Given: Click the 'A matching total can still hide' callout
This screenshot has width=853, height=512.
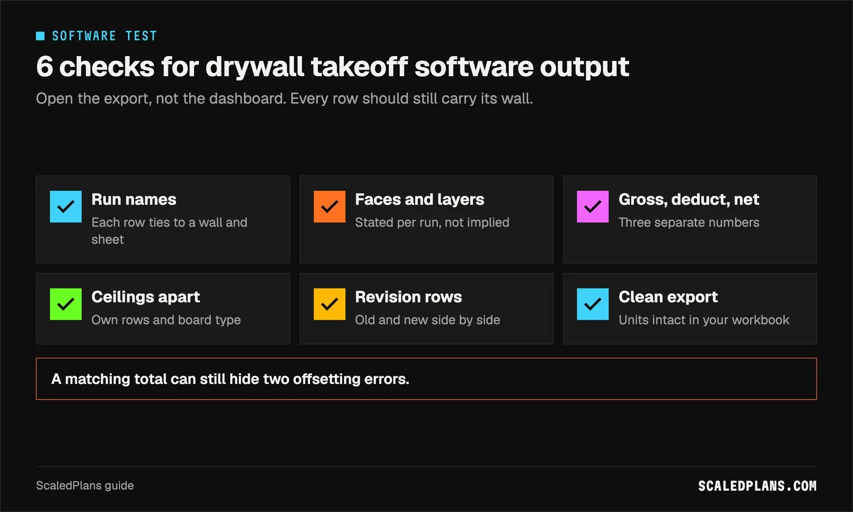Looking at the screenshot, I should coord(426,379).
